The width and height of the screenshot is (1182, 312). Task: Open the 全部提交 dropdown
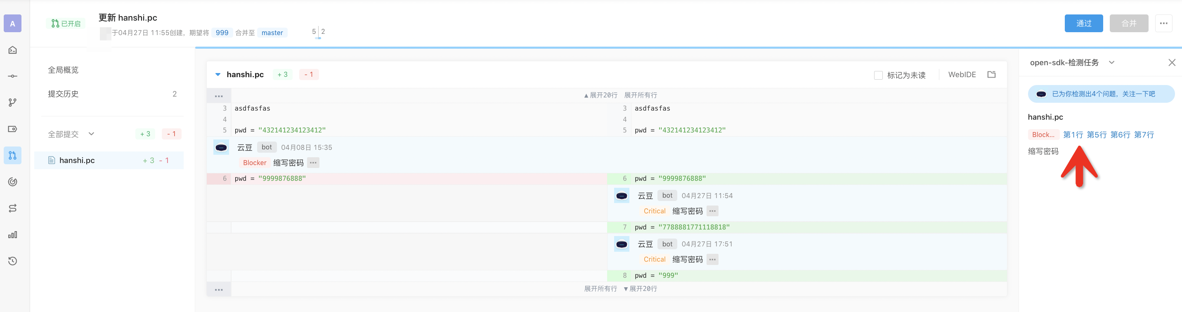(x=71, y=134)
